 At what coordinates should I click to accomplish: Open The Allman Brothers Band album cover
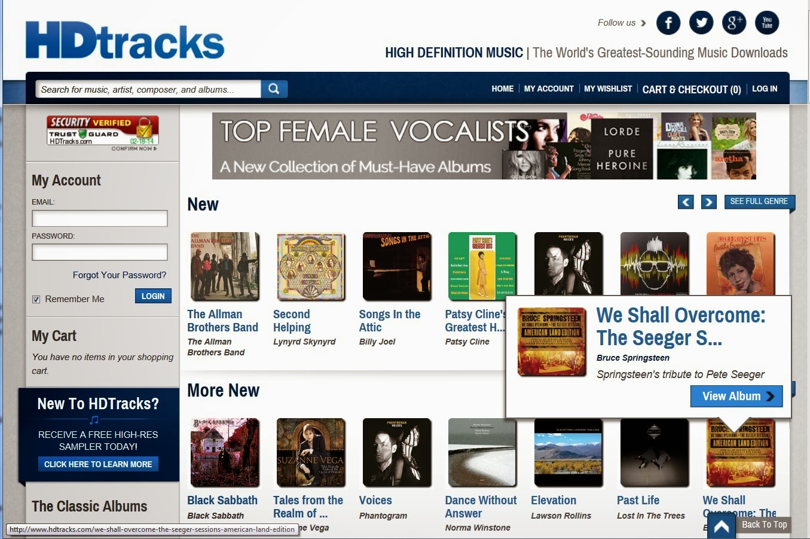click(x=225, y=266)
